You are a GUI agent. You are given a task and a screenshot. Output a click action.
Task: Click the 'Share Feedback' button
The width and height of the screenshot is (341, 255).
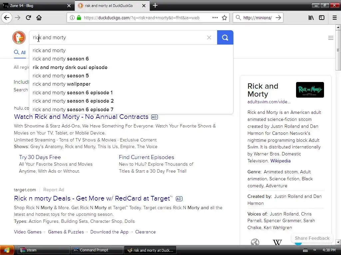[312, 238]
